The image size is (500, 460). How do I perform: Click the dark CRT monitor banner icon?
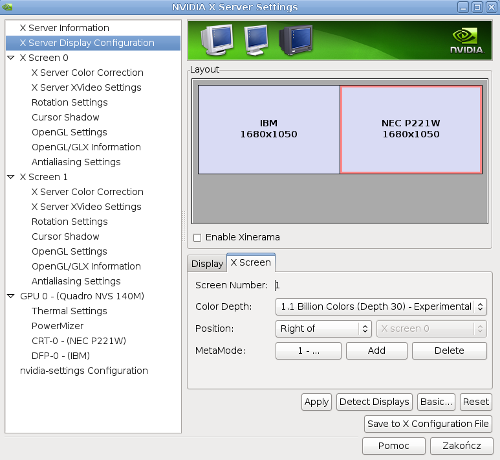tap(296, 40)
